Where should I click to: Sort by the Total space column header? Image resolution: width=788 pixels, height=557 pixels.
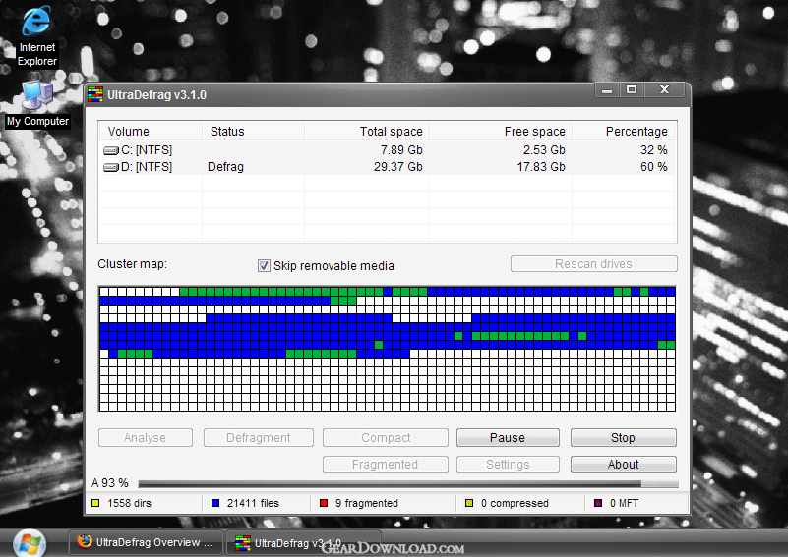click(x=367, y=132)
